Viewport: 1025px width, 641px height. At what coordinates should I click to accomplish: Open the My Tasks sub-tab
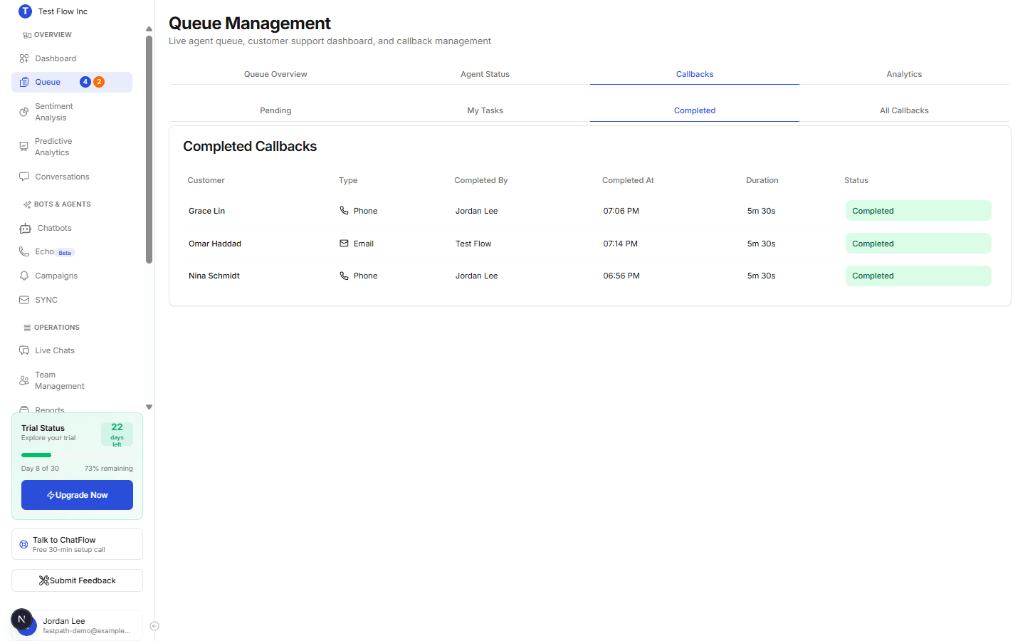click(485, 110)
